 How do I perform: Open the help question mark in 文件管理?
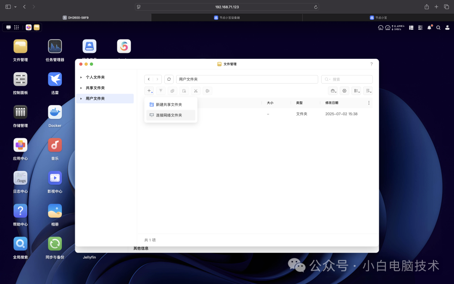(372, 64)
